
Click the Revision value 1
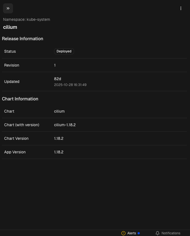tap(55, 65)
